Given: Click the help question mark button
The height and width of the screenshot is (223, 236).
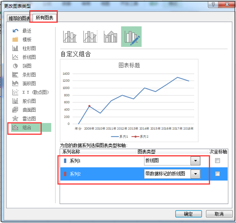Looking at the screenshot, I should pyautogui.click(x=213, y=5).
